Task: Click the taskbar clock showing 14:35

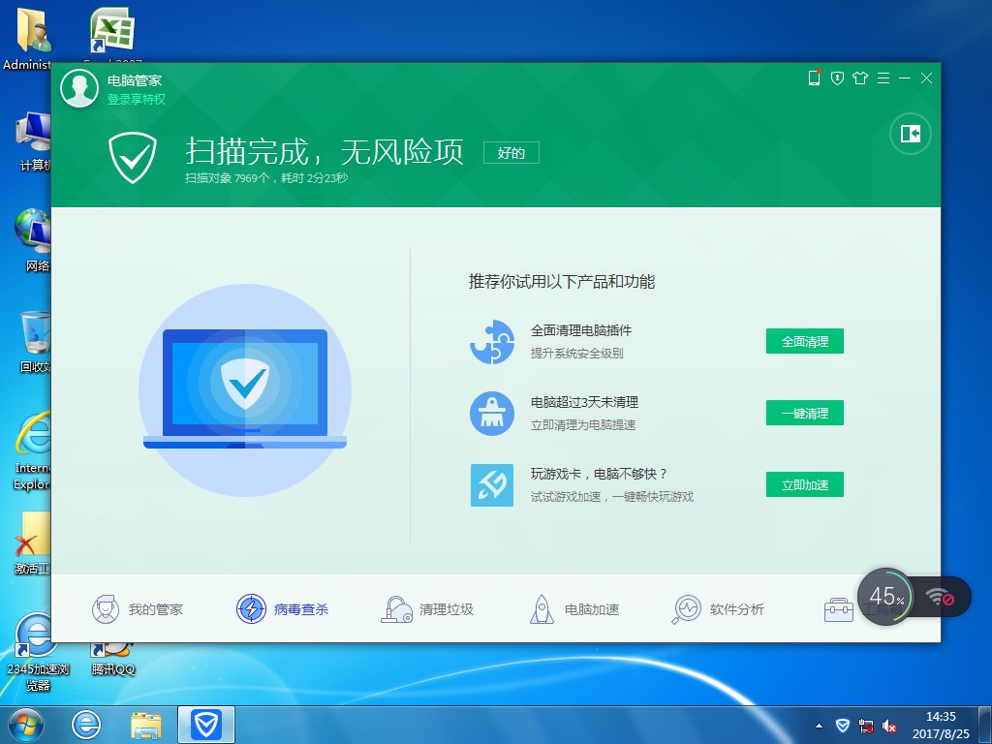Action: coord(941,725)
